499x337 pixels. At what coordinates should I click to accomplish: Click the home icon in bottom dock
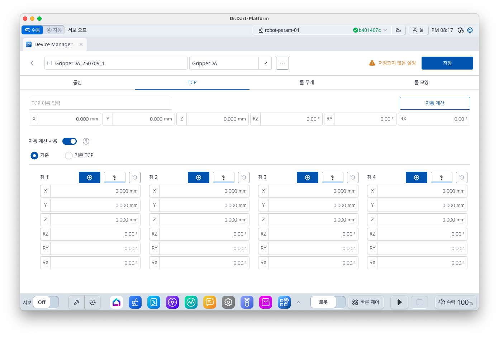117,302
